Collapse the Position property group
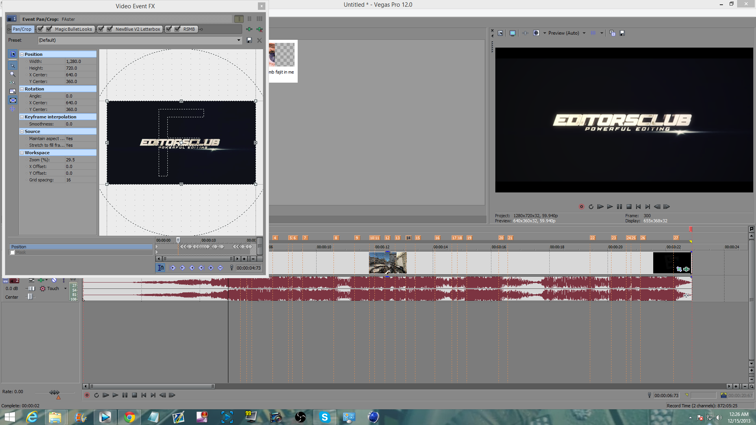 pos(22,54)
